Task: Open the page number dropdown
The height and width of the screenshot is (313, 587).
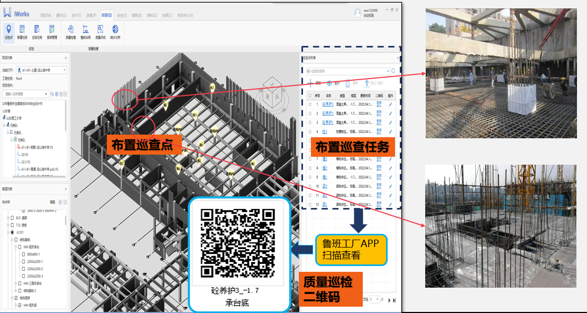Action: [374, 300]
